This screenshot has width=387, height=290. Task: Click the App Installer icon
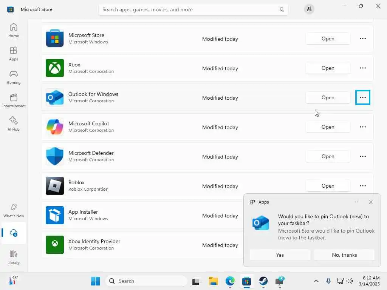click(x=55, y=215)
